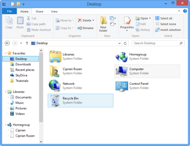Viewport: 190px width, 146px height.
Task: Select the Recycle Bin icon
Action: [x=55, y=101]
